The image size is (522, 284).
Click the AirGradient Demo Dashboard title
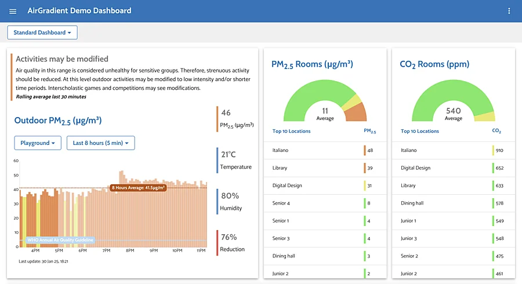coord(79,10)
